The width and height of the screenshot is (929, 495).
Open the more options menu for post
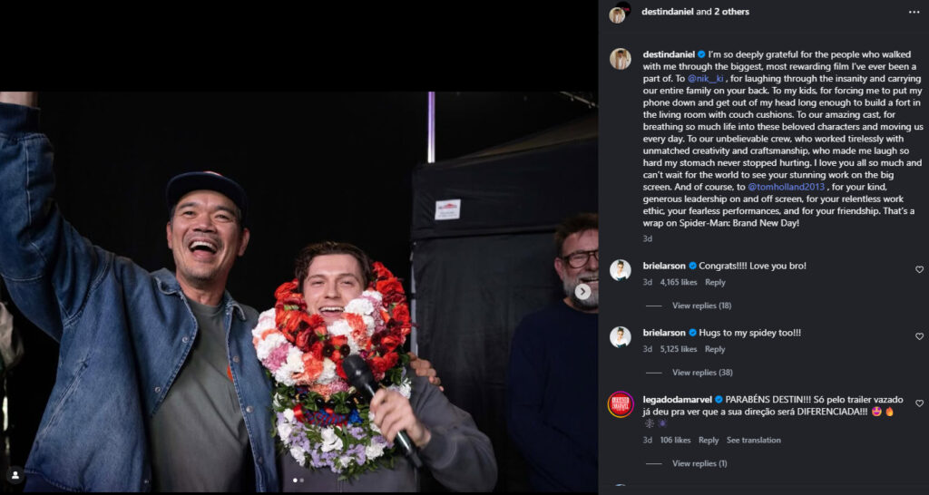[x=914, y=13]
